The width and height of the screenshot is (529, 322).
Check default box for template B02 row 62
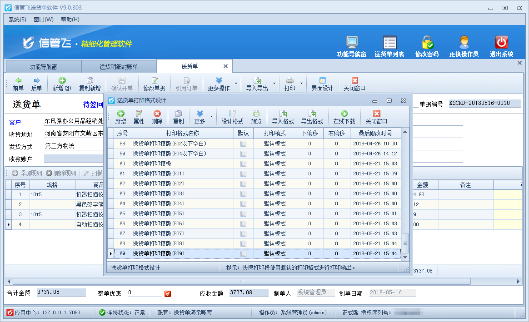point(243,184)
